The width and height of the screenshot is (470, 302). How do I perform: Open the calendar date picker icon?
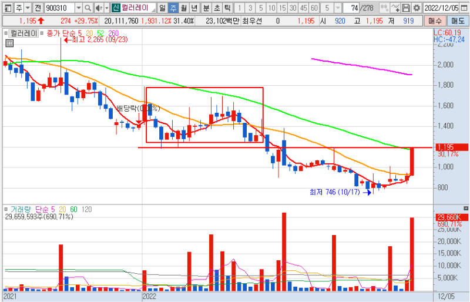(x=464, y=8)
